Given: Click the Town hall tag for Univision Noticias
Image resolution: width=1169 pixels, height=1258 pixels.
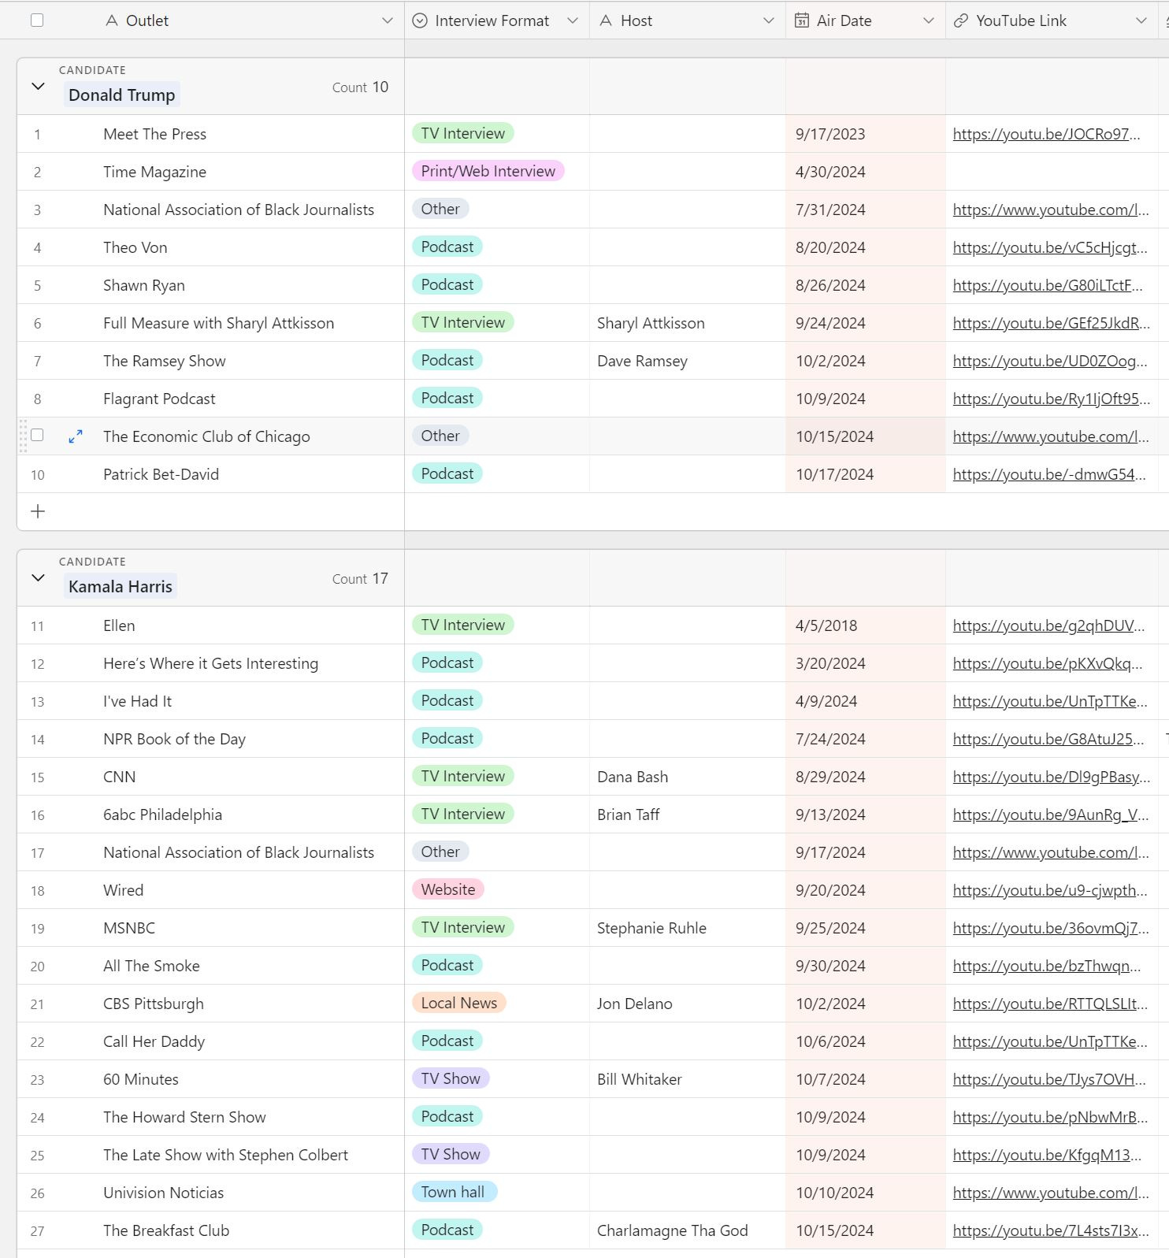Looking at the screenshot, I should (453, 1192).
